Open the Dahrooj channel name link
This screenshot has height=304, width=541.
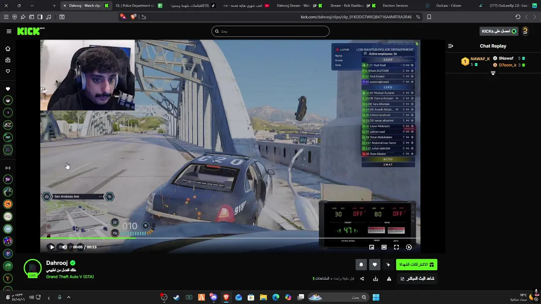pos(57,263)
